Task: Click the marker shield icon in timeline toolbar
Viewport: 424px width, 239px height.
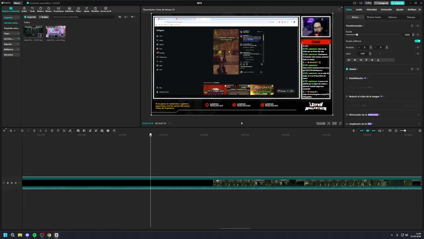Action: (x=58, y=130)
